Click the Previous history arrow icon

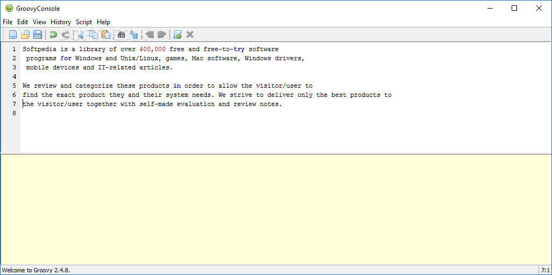150,34
